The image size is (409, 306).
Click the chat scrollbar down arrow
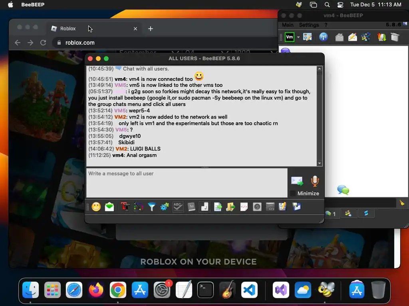coord(320,163)
